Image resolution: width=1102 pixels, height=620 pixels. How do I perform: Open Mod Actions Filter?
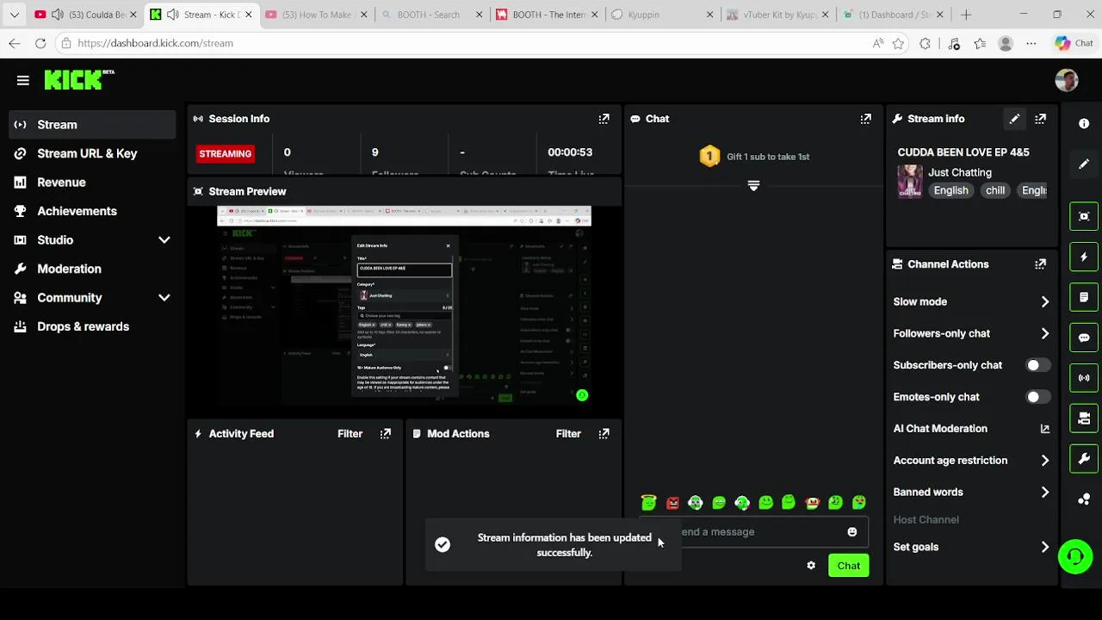tap(568, 434)
